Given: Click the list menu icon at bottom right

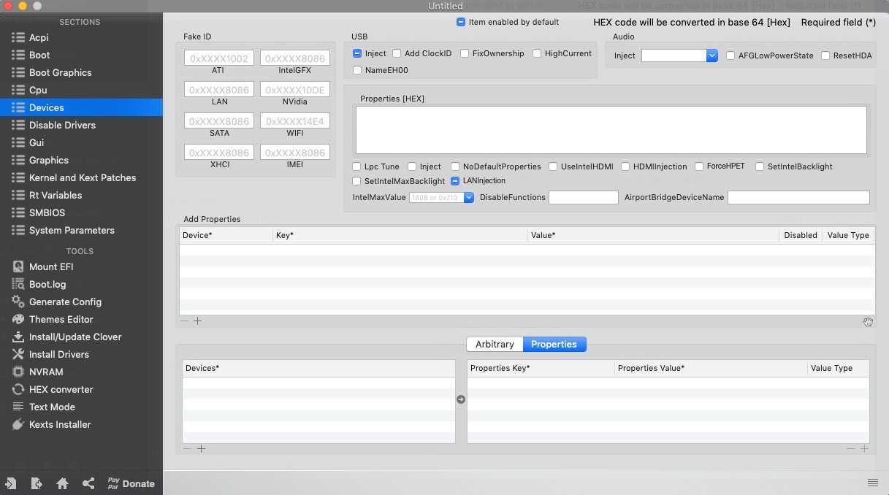Looking at the screenshot, I should (x=872, y=482).
